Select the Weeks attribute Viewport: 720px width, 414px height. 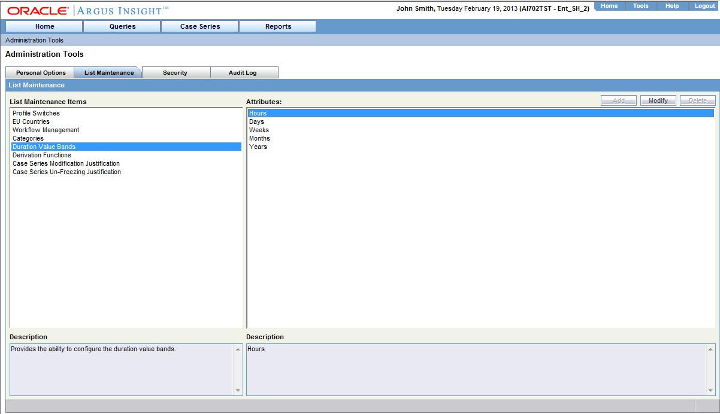point(480,130)
